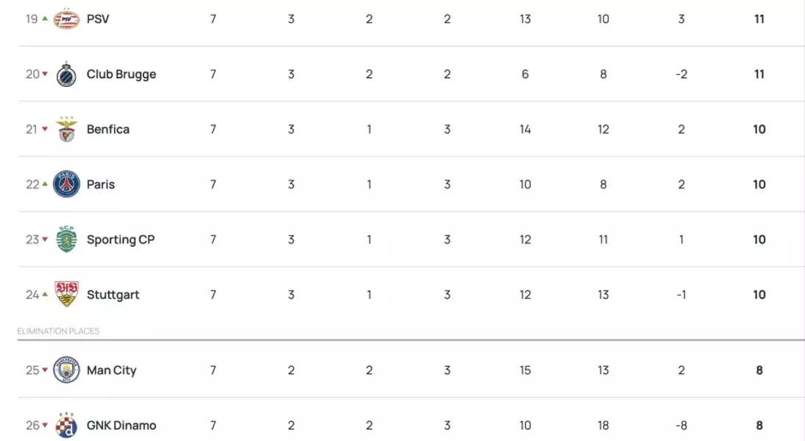This screenshot has height=441, width=805.
Task: Click the Paris Saint-Germain logo
Action: pyautogui.click(x=66, y=184)
